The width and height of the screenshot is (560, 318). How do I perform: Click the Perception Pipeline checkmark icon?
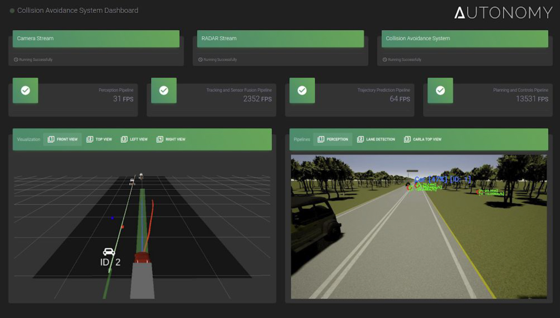(25, 90)
